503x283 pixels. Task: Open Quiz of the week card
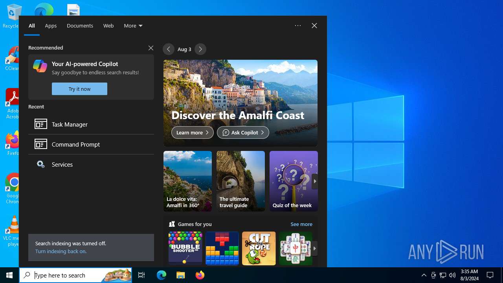point(294,181)
